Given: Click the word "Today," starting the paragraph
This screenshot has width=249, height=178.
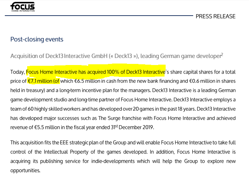Looking at the screenshot, I should (17, 71).
